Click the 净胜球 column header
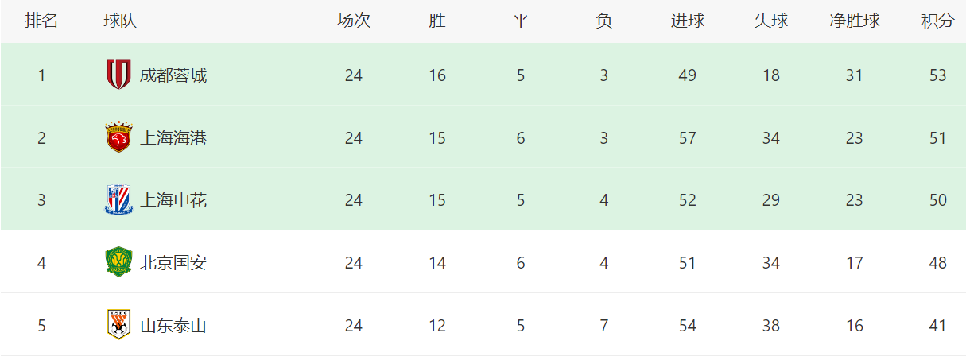 (x=854, y=21)
